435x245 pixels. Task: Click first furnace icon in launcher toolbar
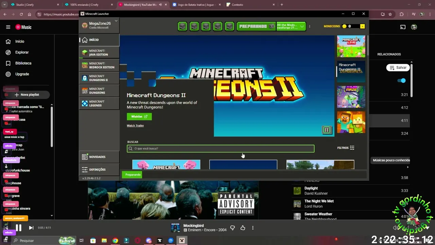pos(182,26)
